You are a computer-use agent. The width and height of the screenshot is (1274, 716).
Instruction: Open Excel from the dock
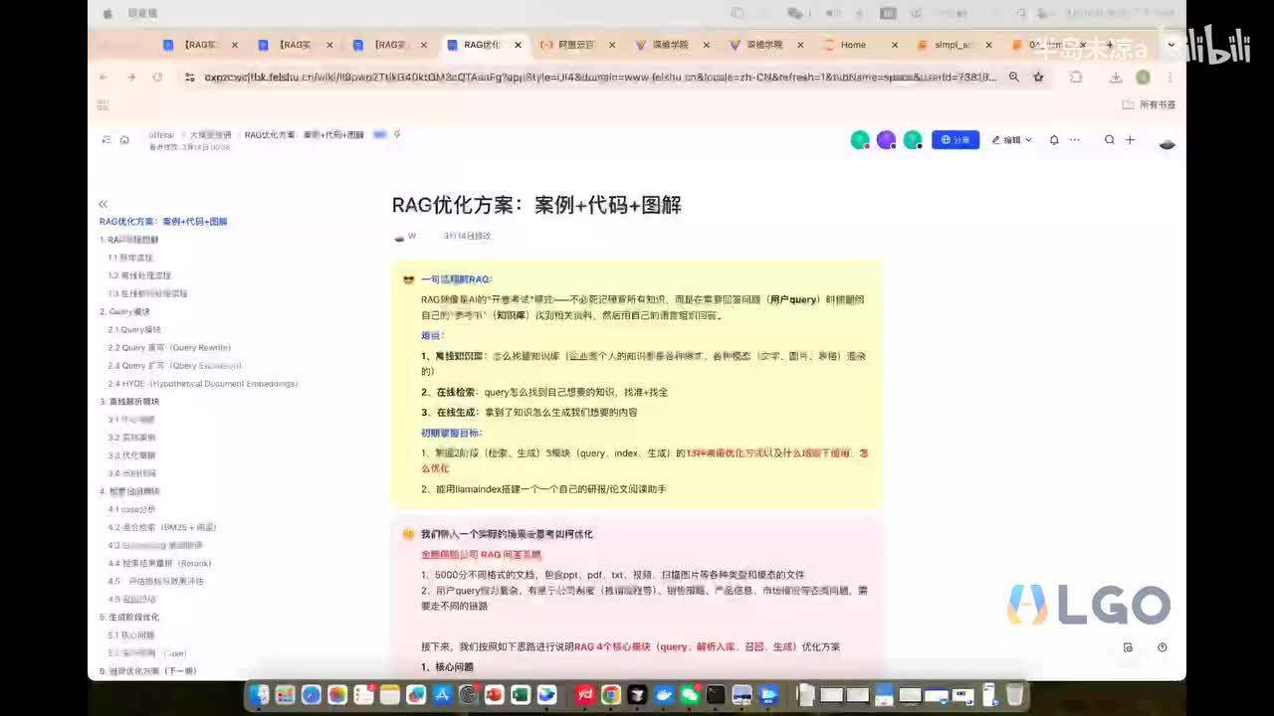[x=520, y=695]
